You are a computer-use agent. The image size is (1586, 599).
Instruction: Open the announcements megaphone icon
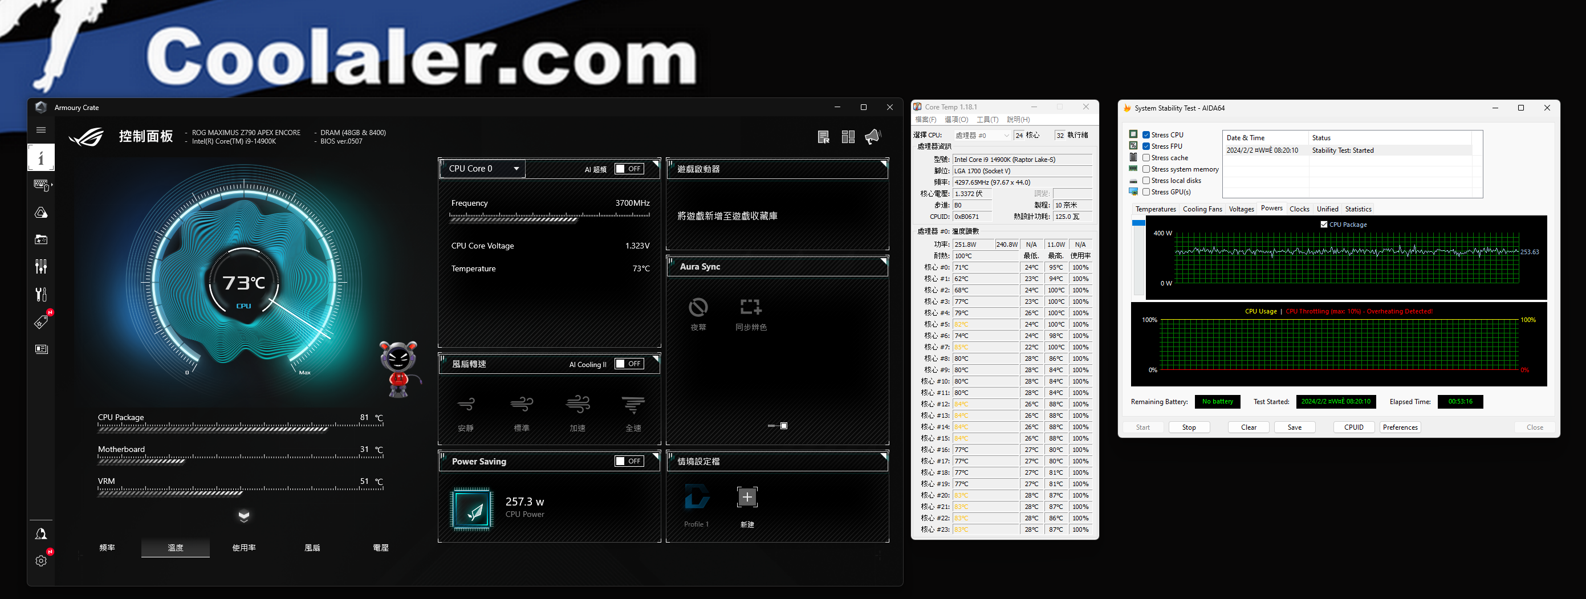[873, 137]
